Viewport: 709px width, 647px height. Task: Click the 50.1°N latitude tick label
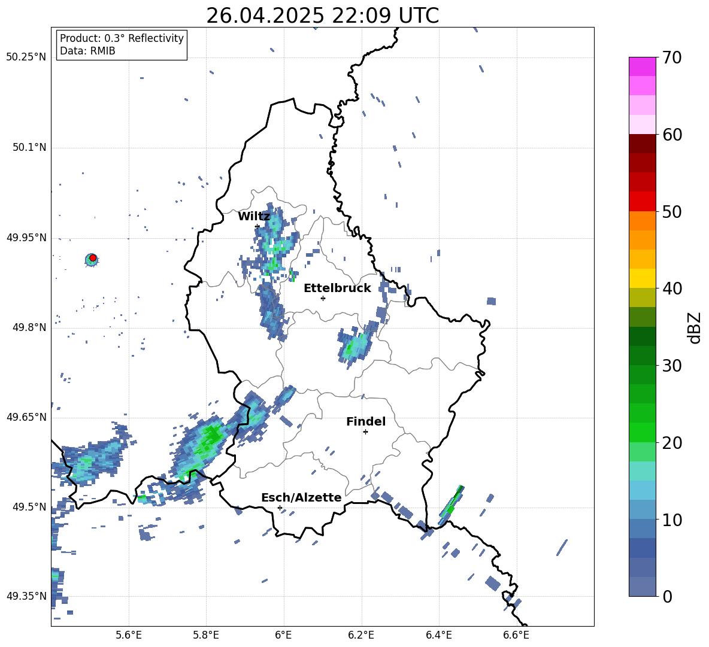pos(29,148)
